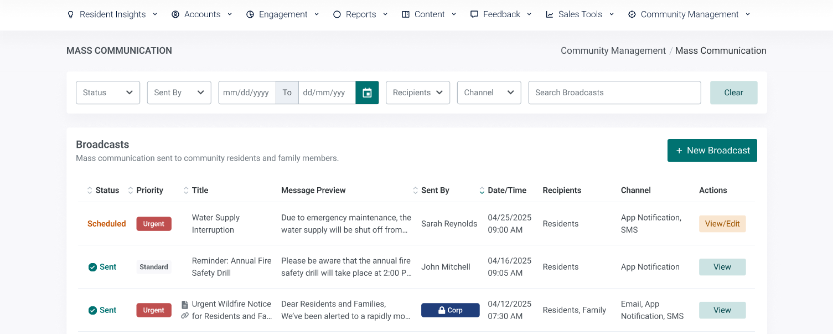Open the Status filter dropdown
Image resolution: width=833 pixels, height=334 pixels.
108,93
